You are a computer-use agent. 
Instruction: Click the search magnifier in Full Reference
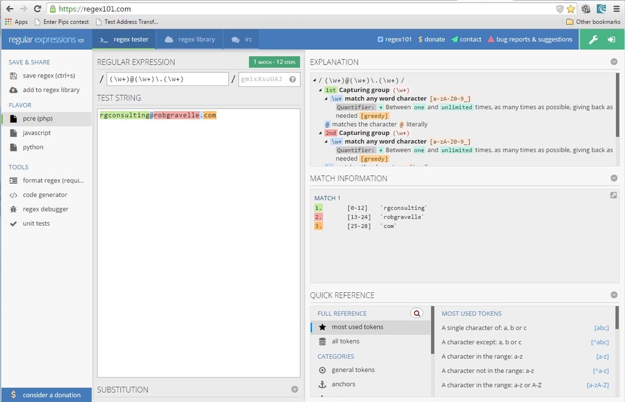coord(416,313)
